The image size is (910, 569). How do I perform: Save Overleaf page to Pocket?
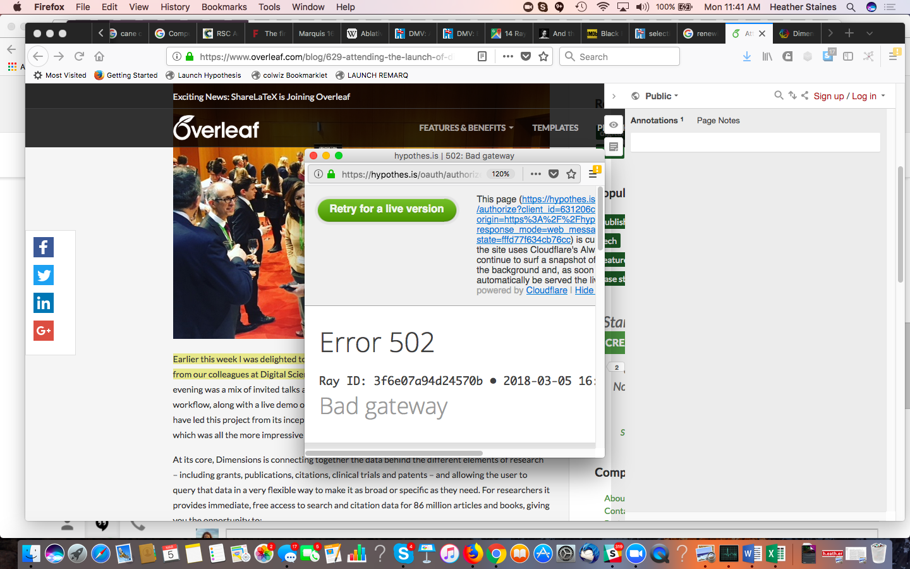(x=526, y=56)
